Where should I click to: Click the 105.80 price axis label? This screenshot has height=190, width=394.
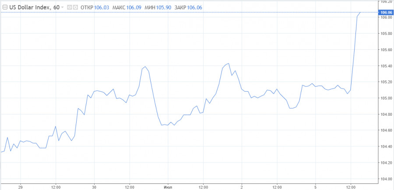coord(387,33)
